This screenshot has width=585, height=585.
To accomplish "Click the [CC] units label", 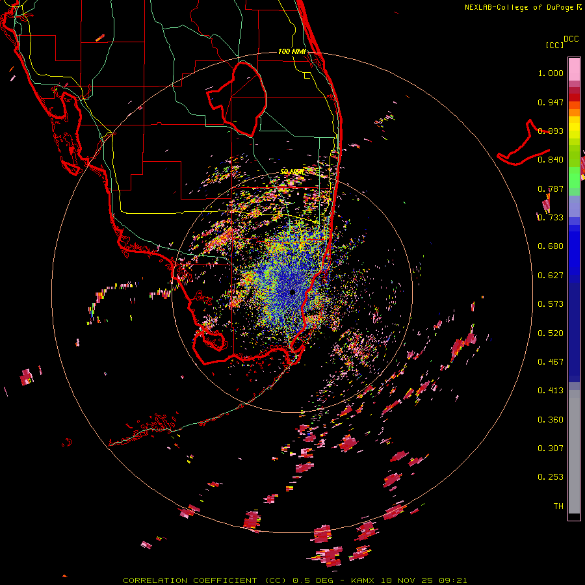I will pos(555,45).
